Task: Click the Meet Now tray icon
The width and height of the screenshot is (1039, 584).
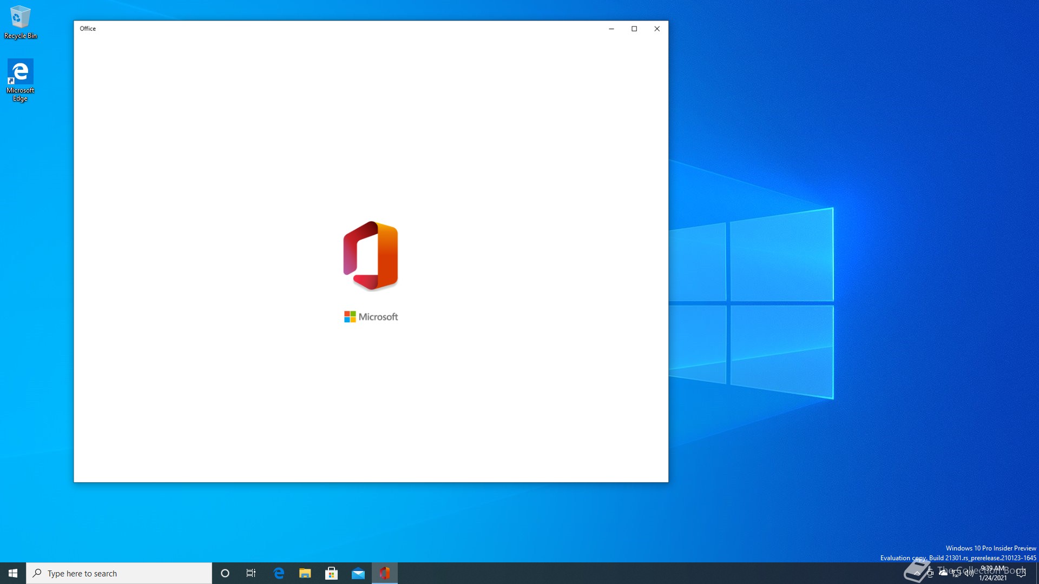Action: click(930, 573)
